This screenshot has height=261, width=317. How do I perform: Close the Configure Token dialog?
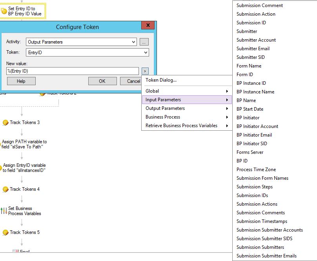tap(148, 26)
